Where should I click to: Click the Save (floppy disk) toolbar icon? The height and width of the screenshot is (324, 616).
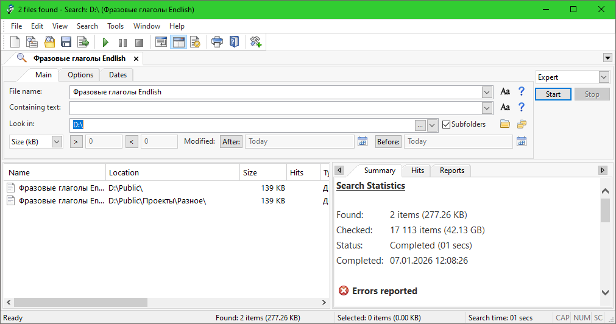pyautogui.click(x=66, y=42)
